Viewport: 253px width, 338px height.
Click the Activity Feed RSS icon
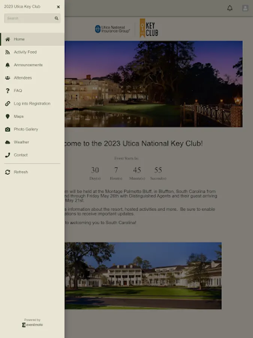(x=7, y=52)
